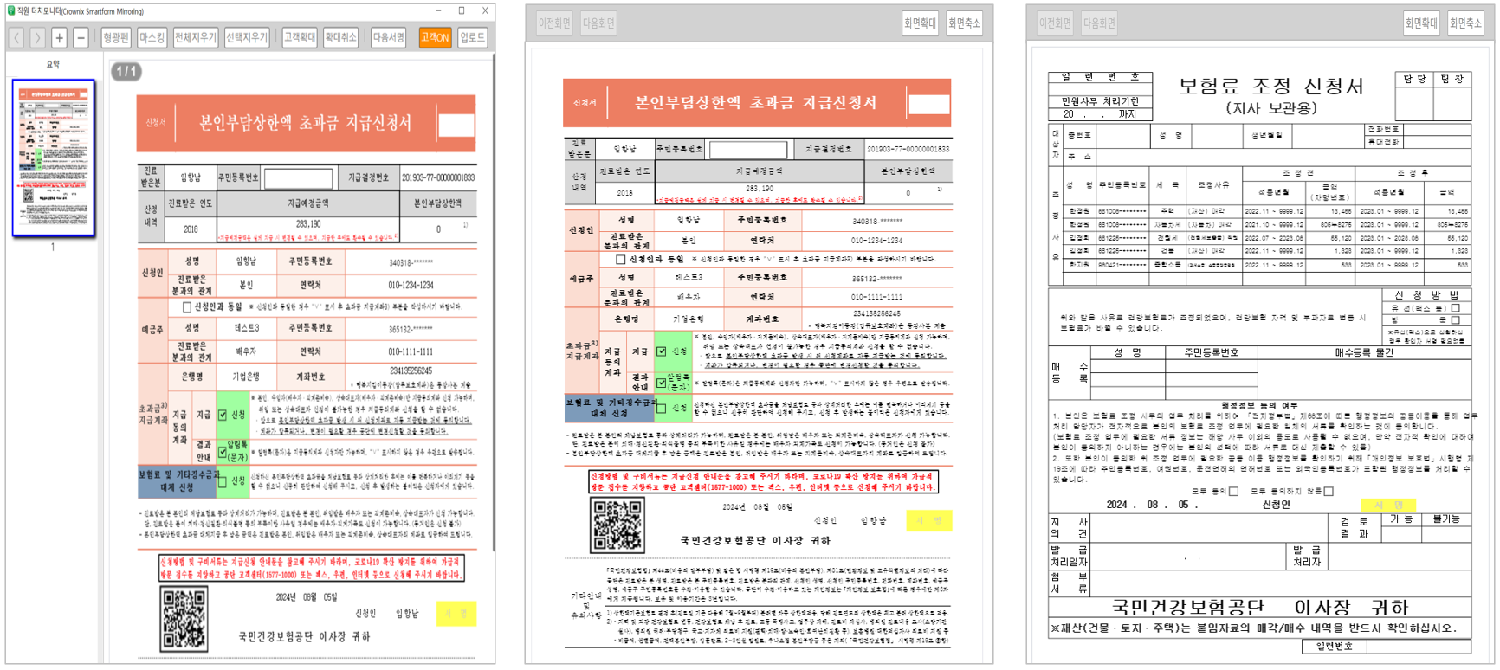Click yellow 서명 signature field in staff monitor

[x=456, y=613]
